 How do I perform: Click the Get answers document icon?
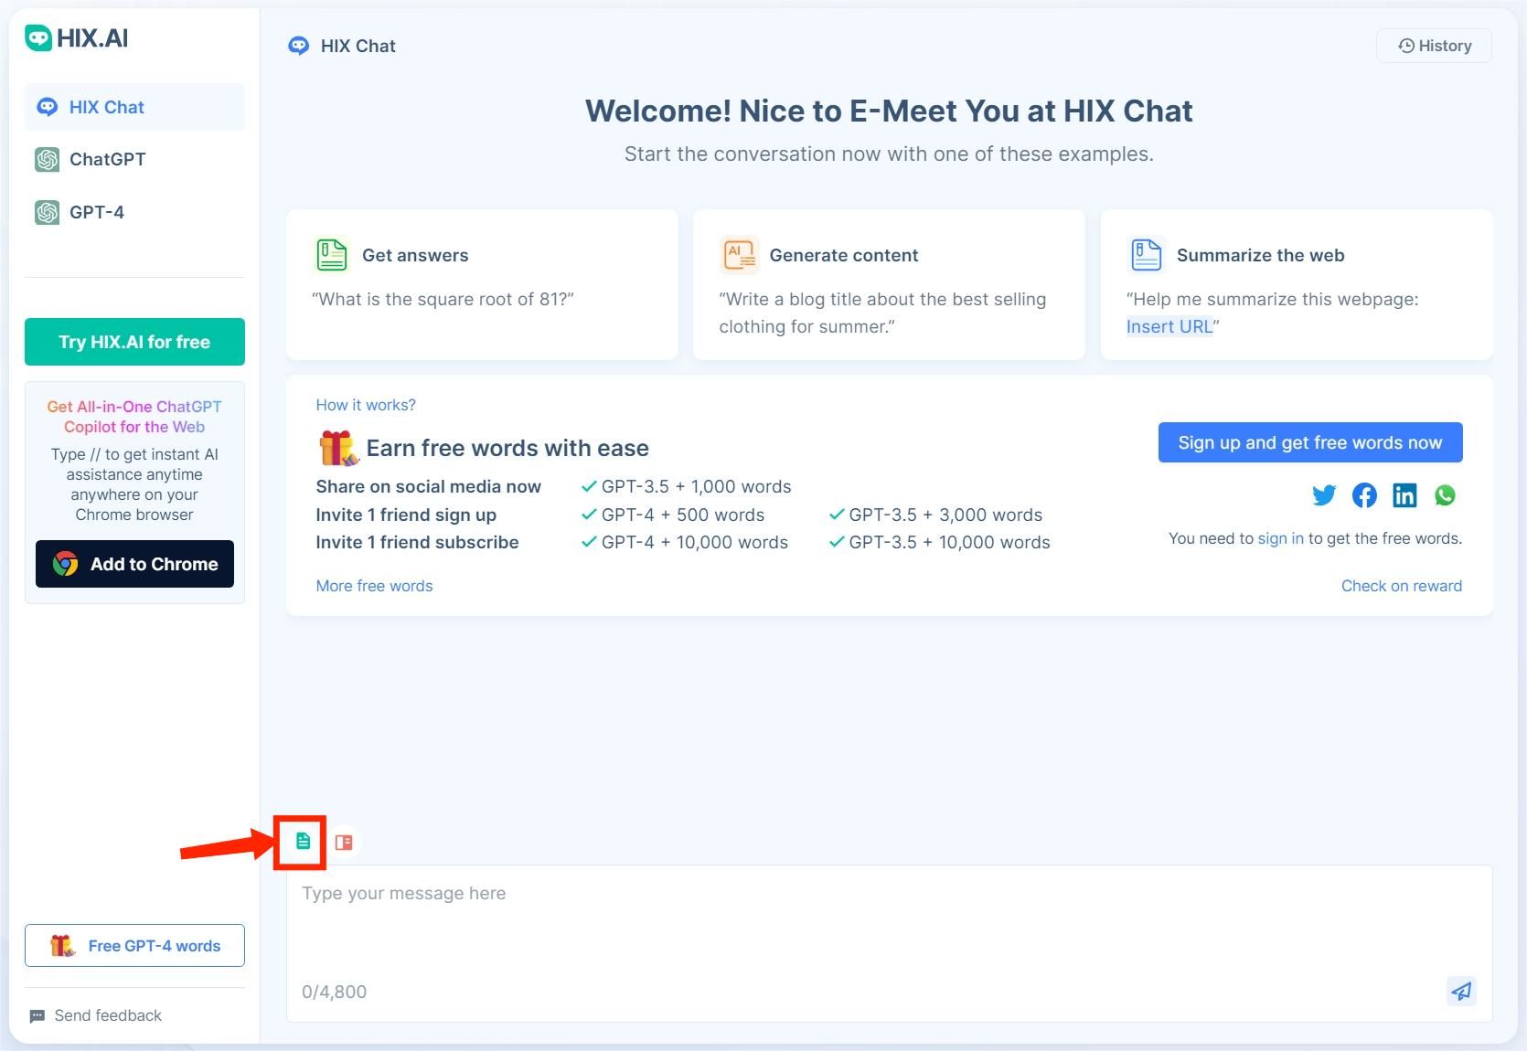click(331, 255)
